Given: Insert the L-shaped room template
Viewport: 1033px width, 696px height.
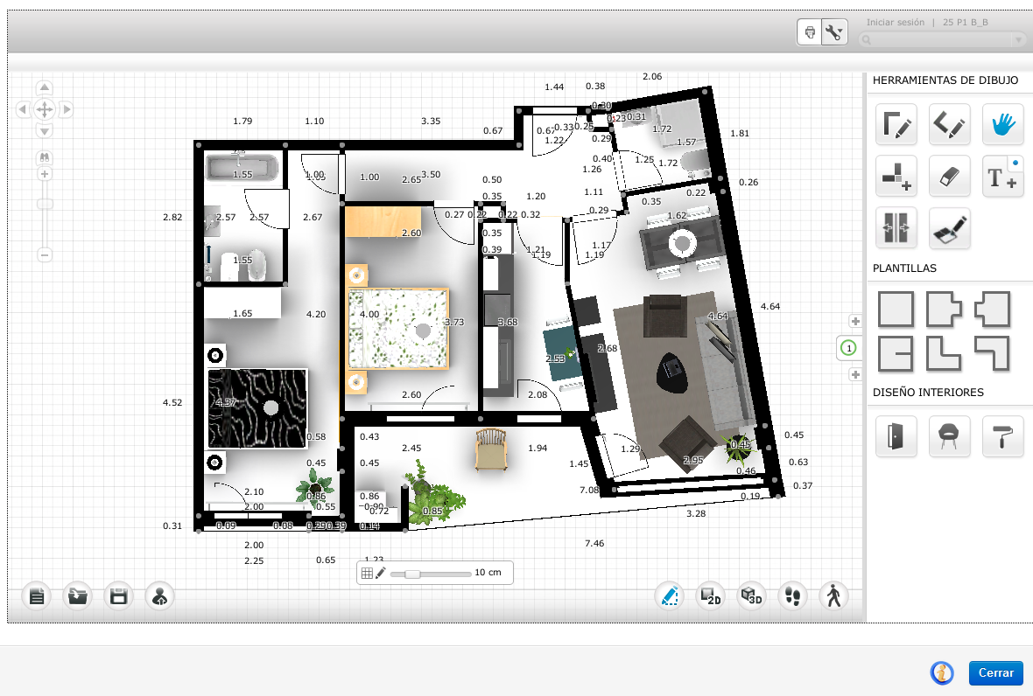Looking at the screenshot, I should [944, 354].
